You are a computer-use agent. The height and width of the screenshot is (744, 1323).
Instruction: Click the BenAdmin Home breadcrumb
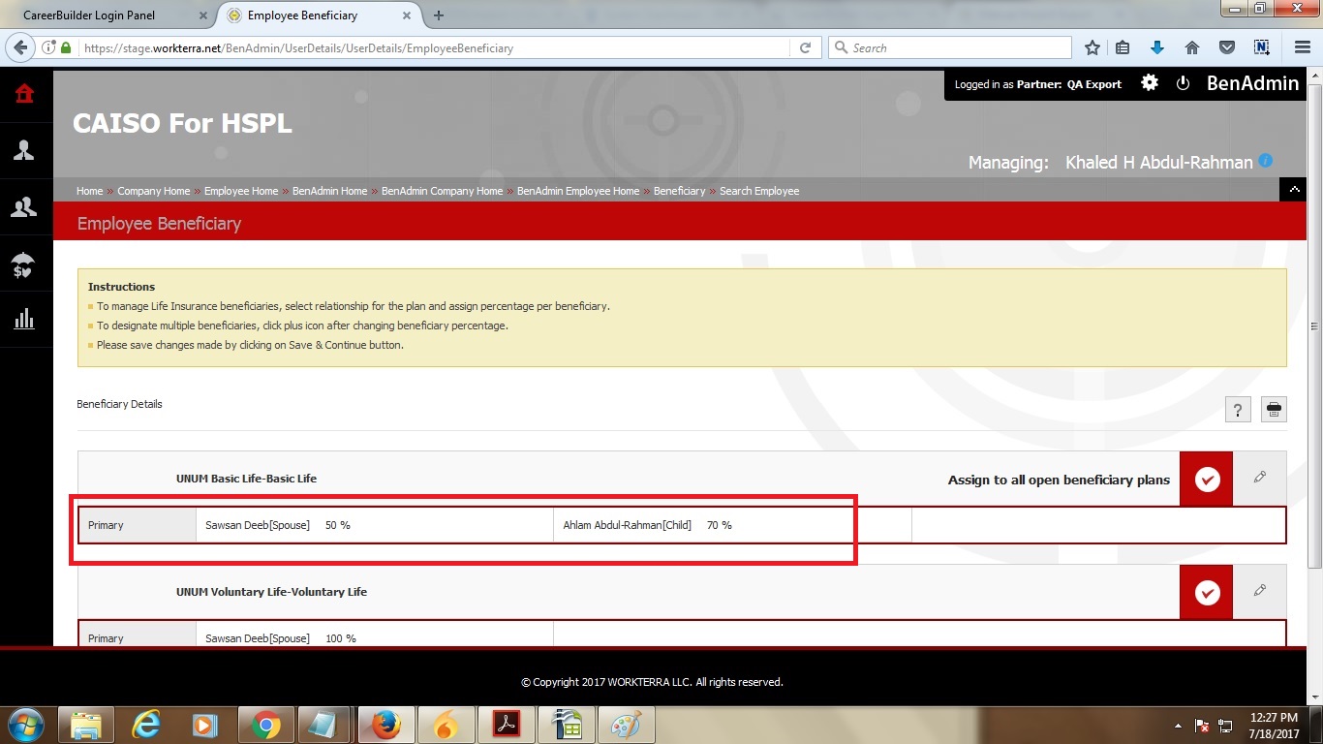coord(329,191)
